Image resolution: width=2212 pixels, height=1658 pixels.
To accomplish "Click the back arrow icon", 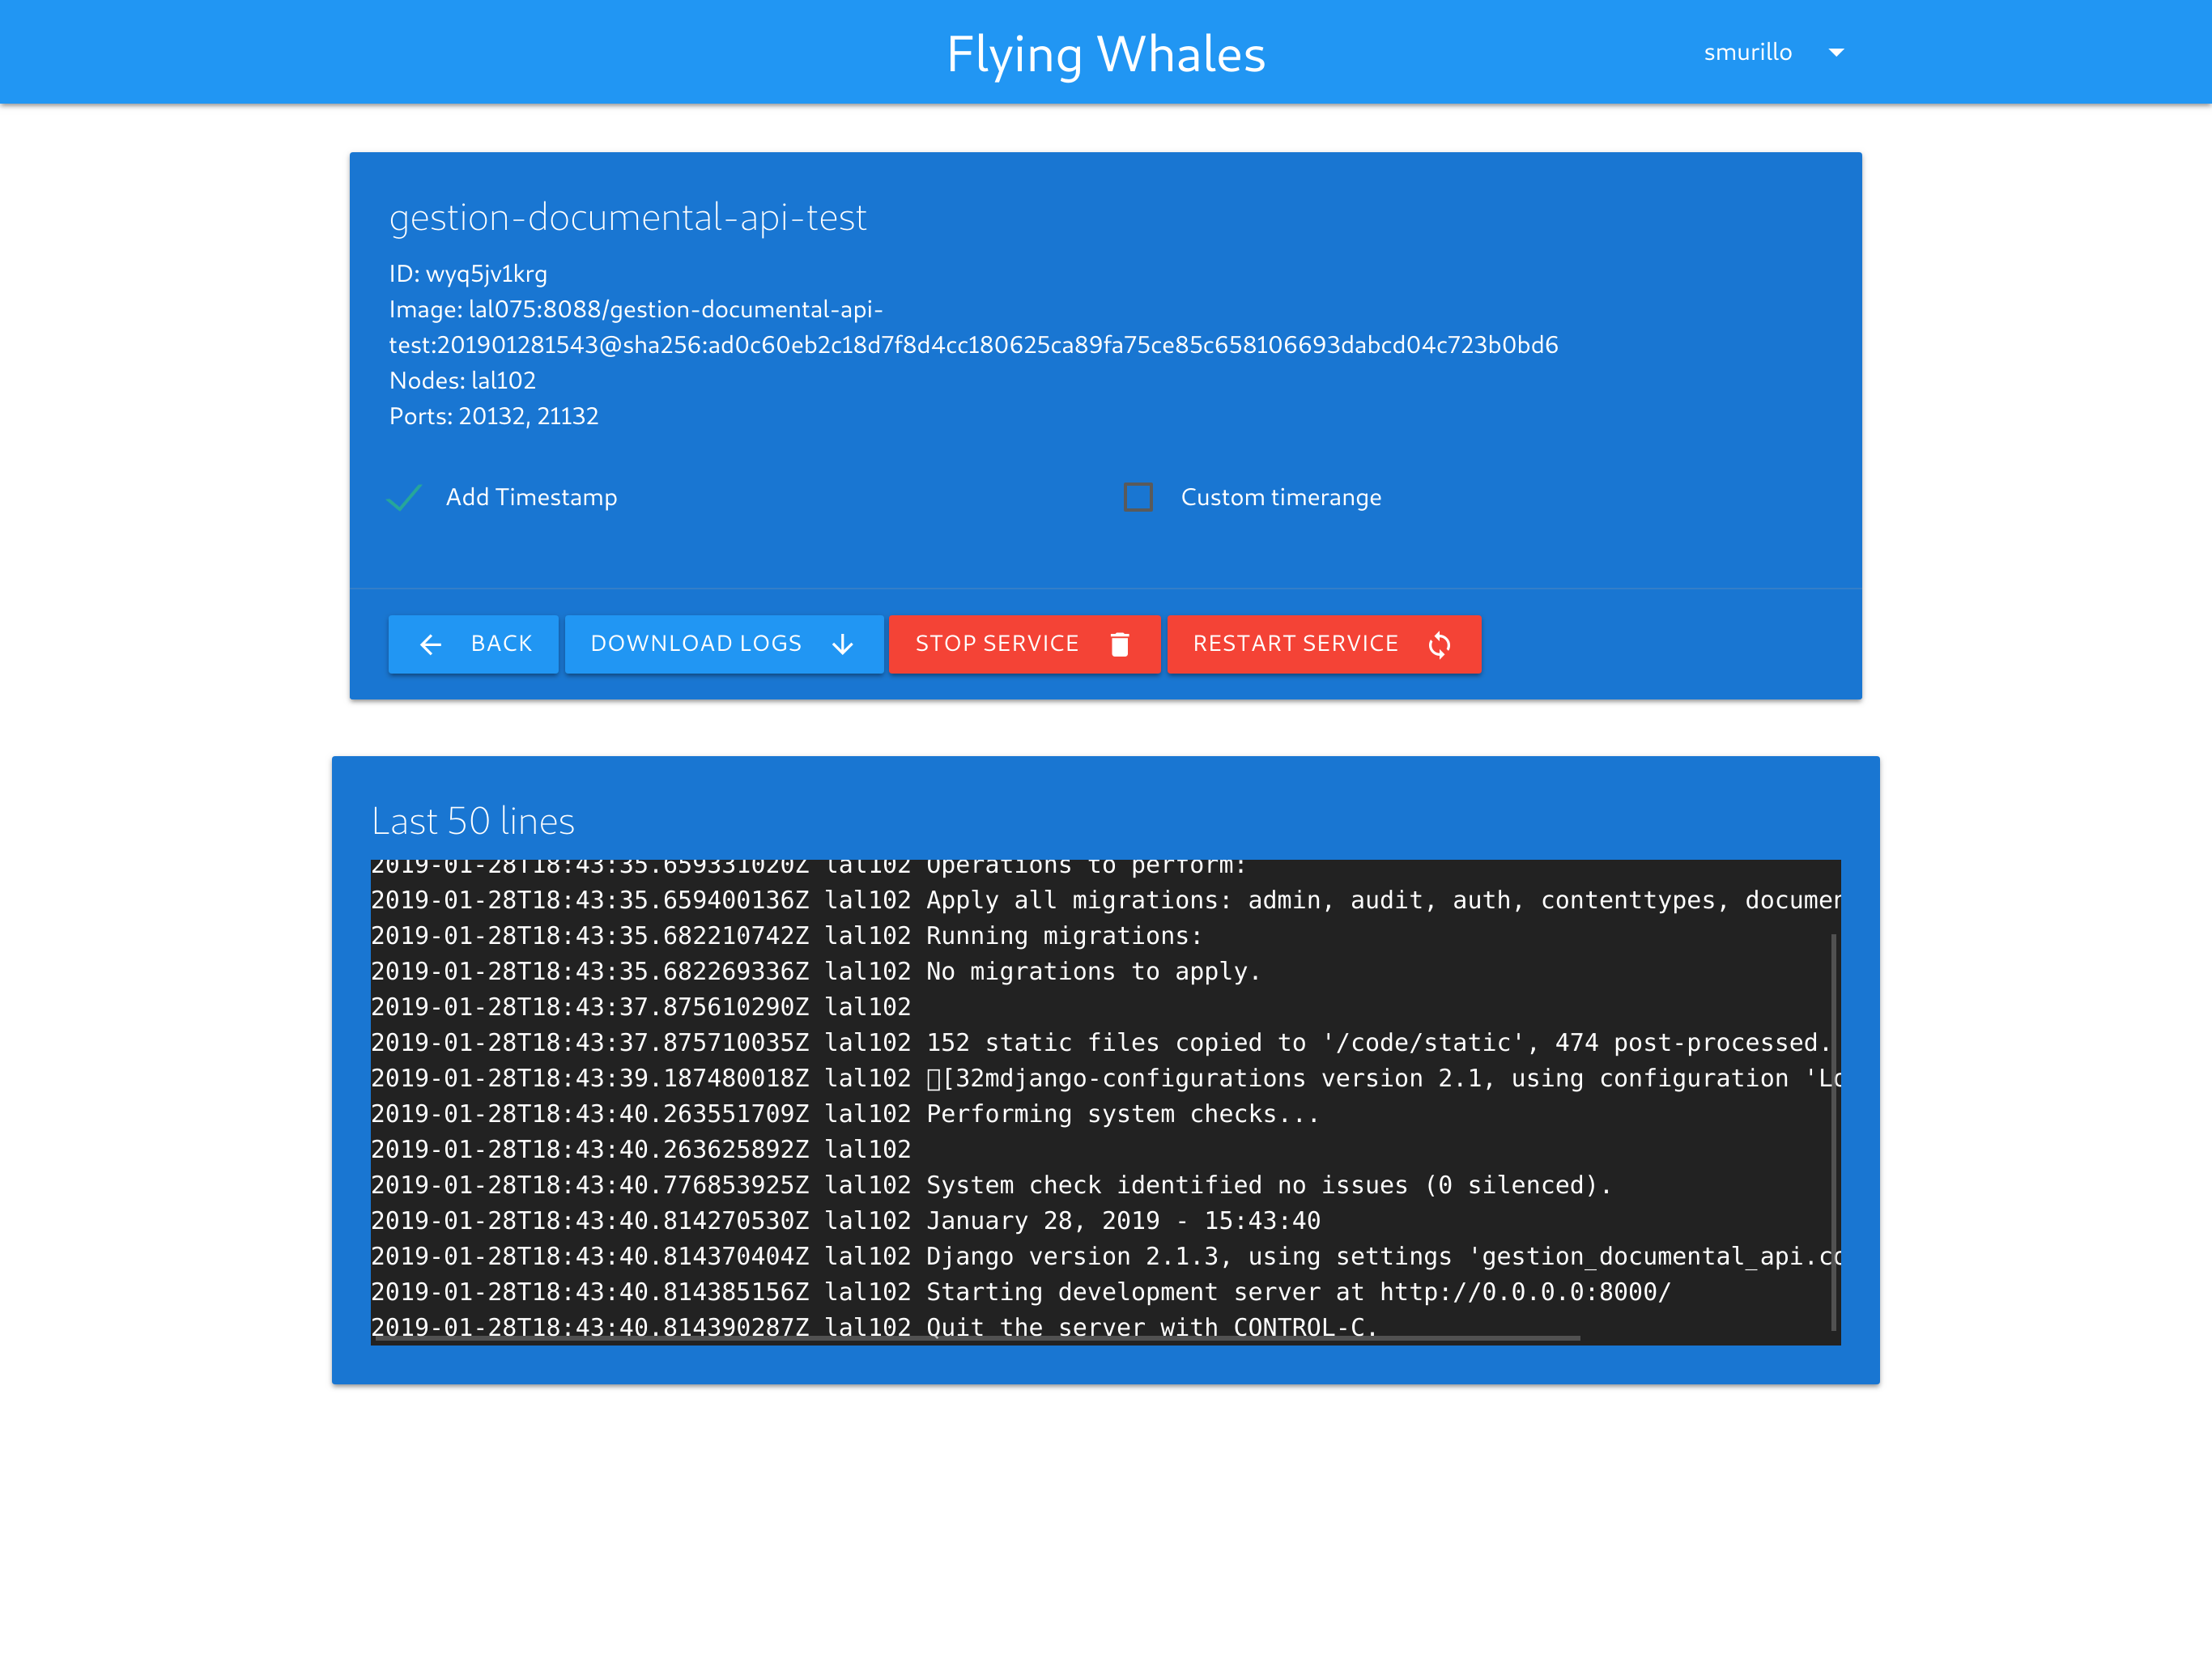I will (431, 645).
